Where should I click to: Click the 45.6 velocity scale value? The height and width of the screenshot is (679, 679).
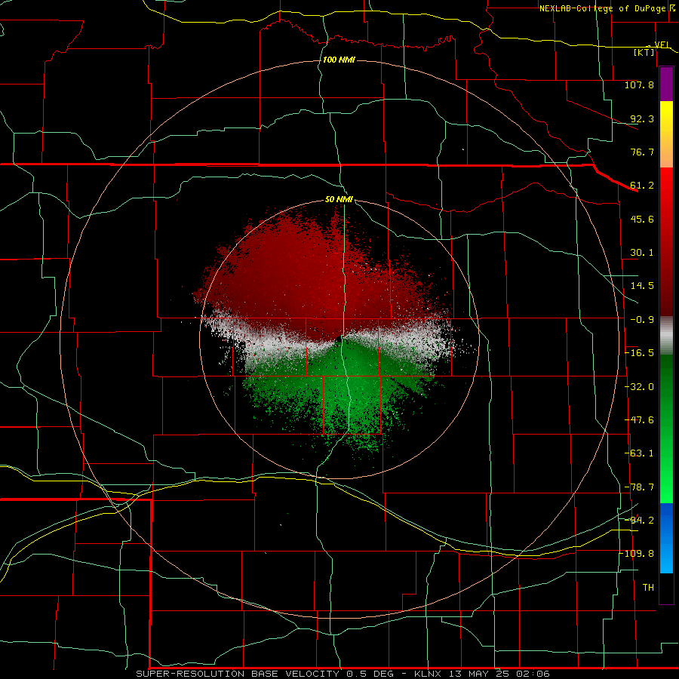(642, 219)
